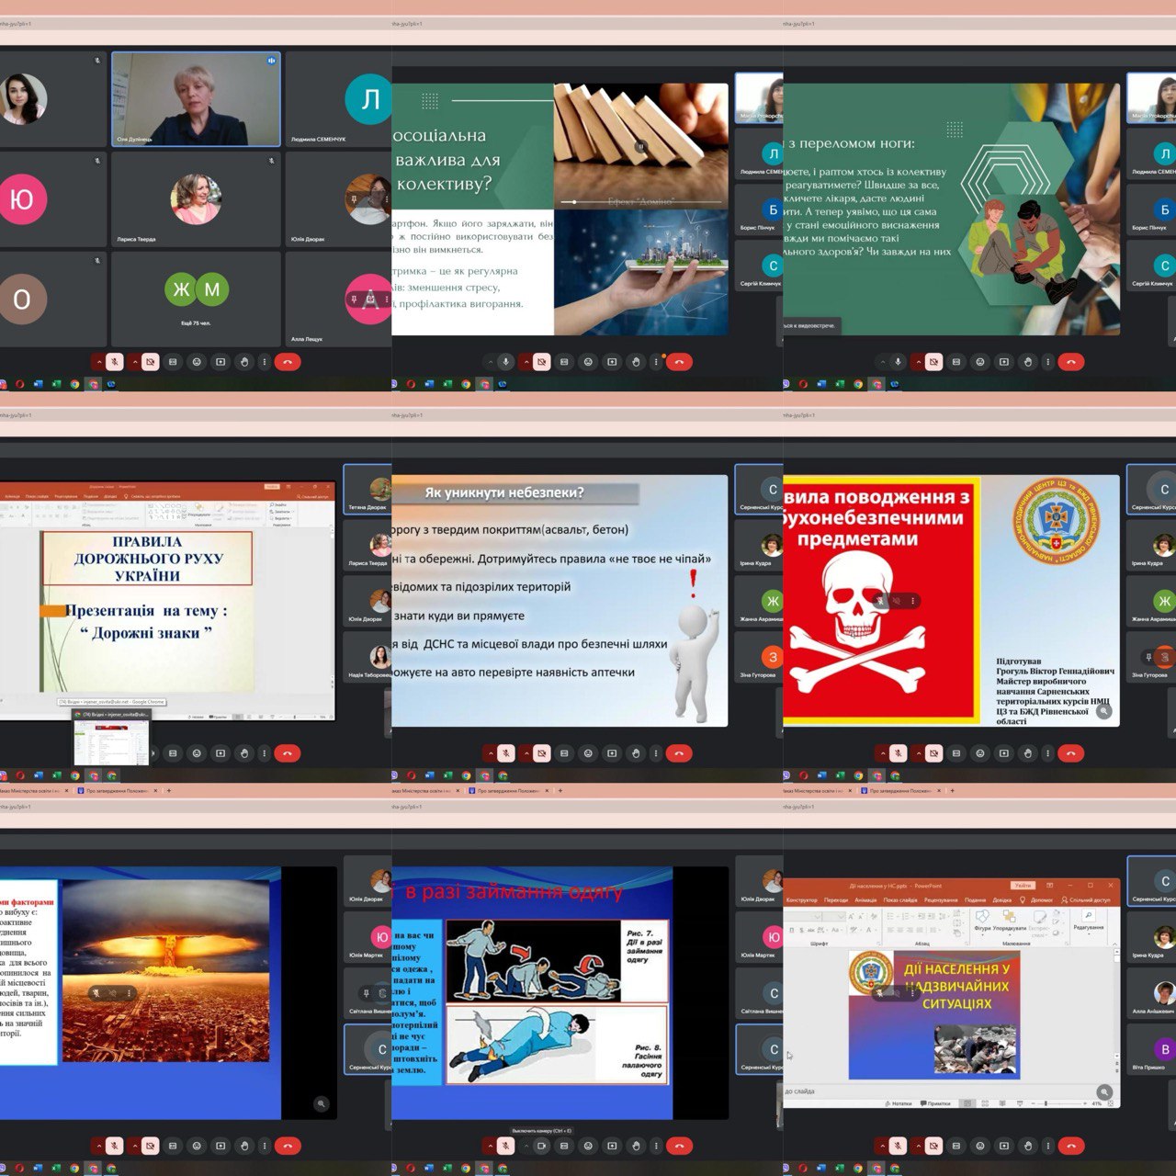Open Показ слайдів tab in emergency situations PowerPoint
1176x1176 pixels.
900,900
